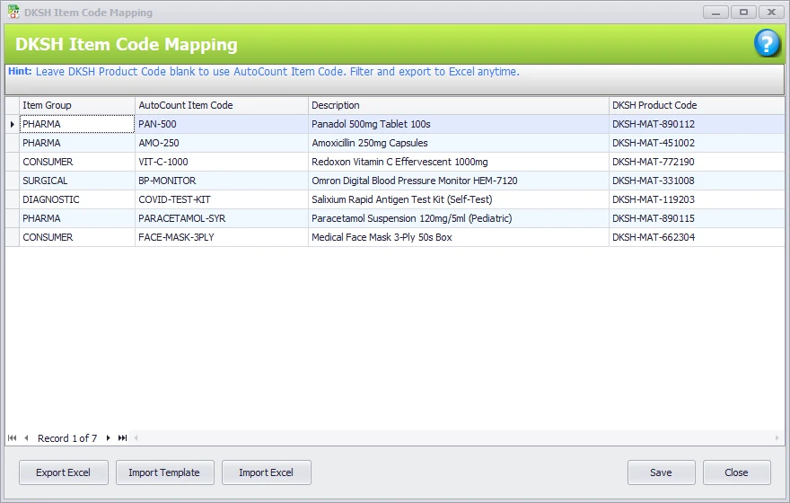
Task: Click the Record 1 of 7 indicator
Action: click(67, 438)
